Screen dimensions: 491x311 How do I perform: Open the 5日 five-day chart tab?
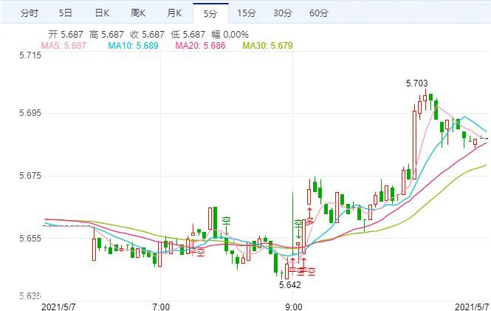tap(66, 13)
